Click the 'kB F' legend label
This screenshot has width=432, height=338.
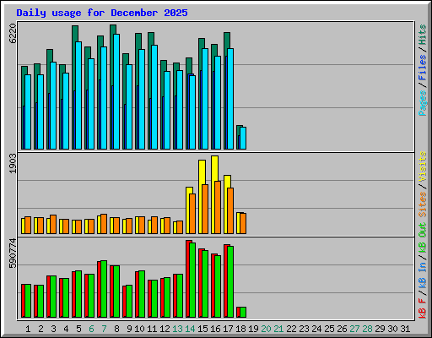click(x=423, y=308)
